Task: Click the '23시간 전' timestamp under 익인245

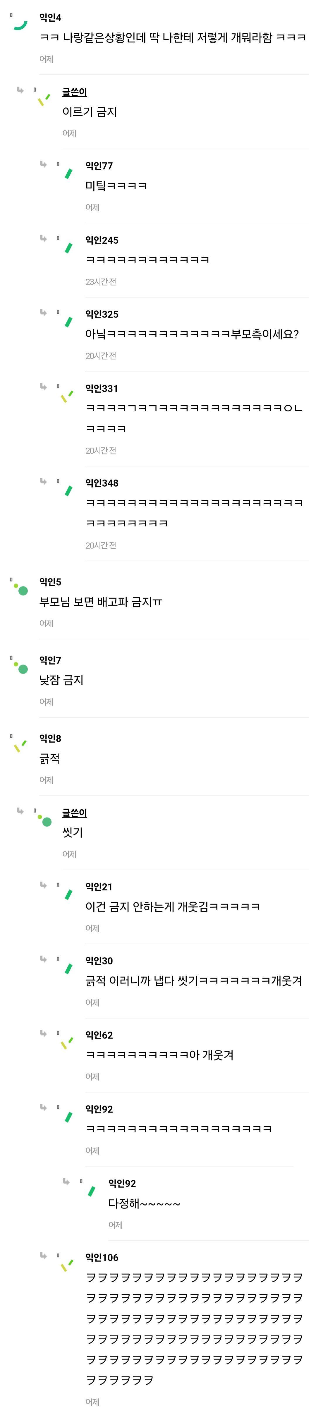Action: (100, 281)
